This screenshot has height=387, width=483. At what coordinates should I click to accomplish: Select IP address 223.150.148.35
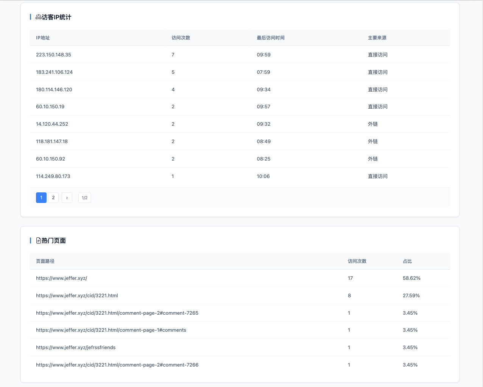[x=53, y=55]
